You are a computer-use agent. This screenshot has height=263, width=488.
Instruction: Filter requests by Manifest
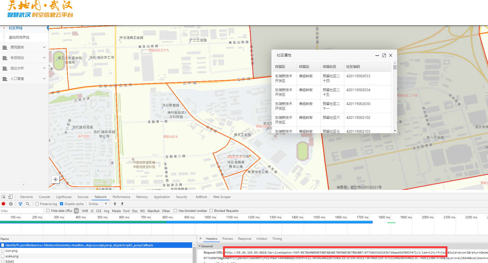click(x=153, y=211)
